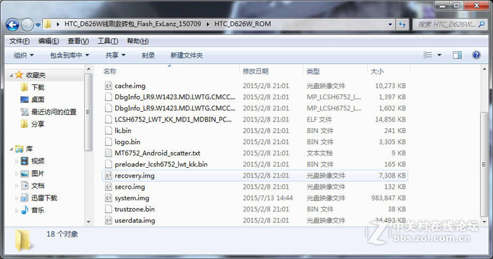The image size is (493, 259).
Task: Toggle the preview pane
Action: pyautogui.click(x=457, y=55)
